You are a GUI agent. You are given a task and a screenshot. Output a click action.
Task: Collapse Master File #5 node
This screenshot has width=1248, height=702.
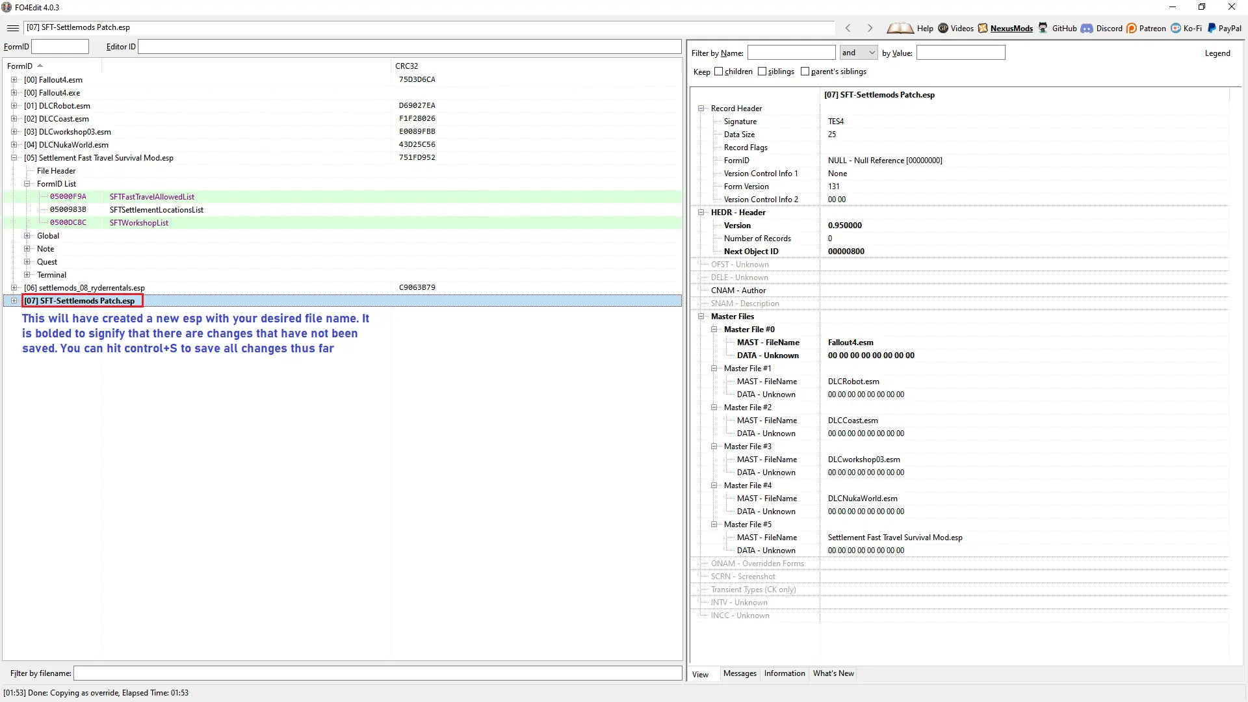714,525
